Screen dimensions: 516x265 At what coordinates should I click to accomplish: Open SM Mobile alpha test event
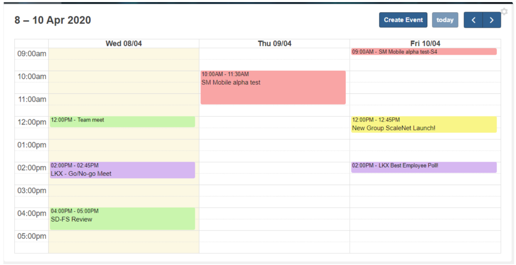(273, 88)
